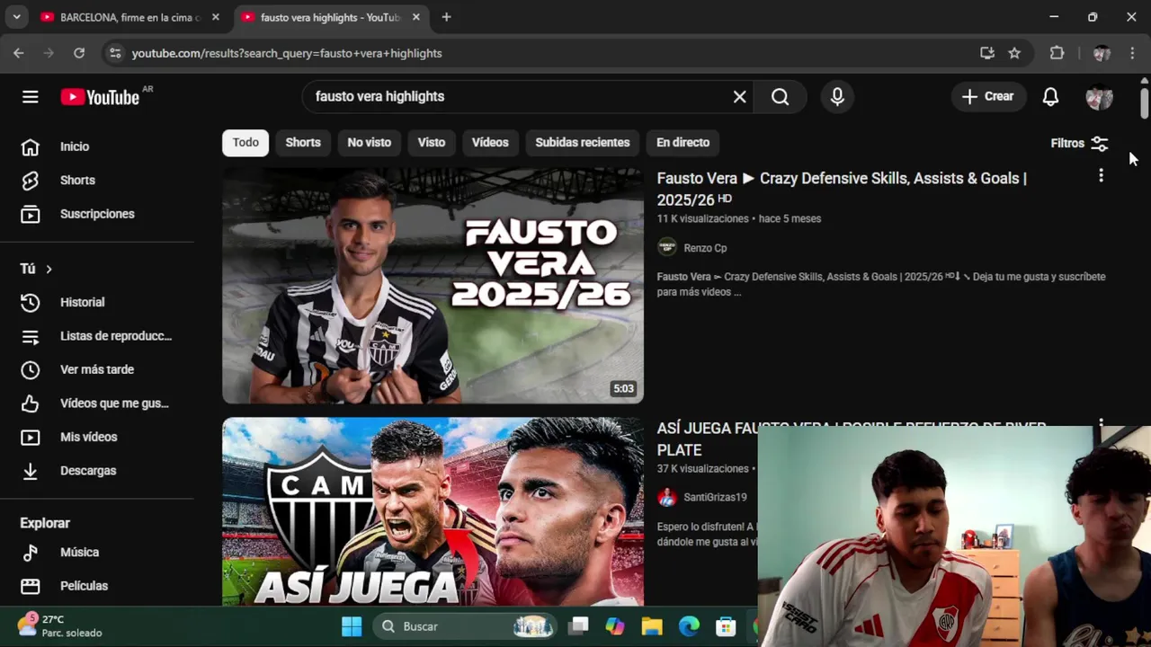Open the notifications bell
Viewport: 1151px width, 647px height.
(x=1050, y=97)
